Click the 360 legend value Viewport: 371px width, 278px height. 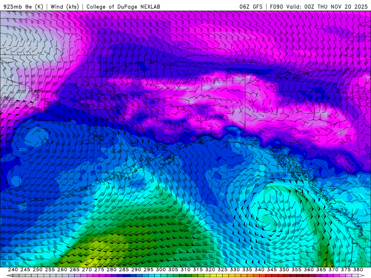308,270
